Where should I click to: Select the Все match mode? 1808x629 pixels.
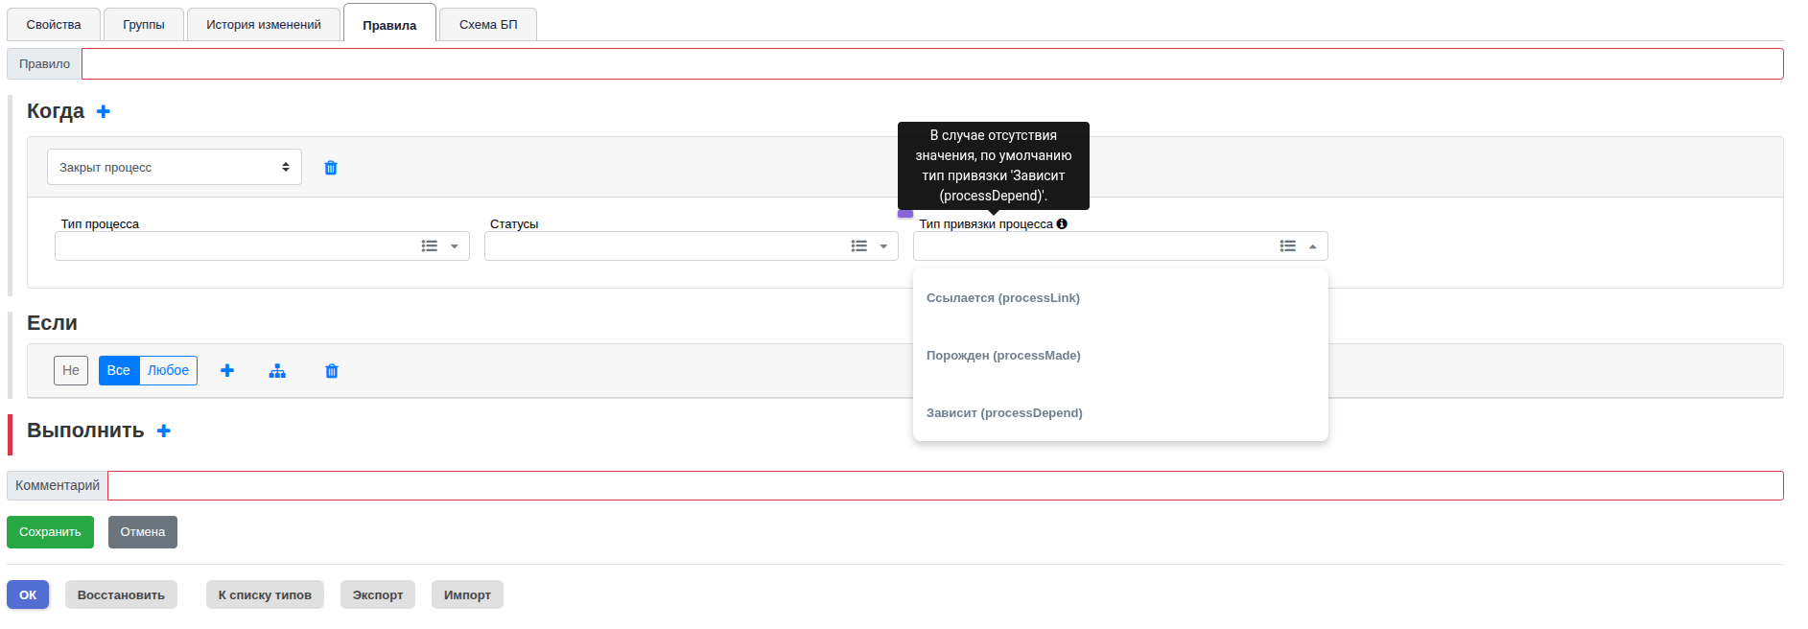119,370
